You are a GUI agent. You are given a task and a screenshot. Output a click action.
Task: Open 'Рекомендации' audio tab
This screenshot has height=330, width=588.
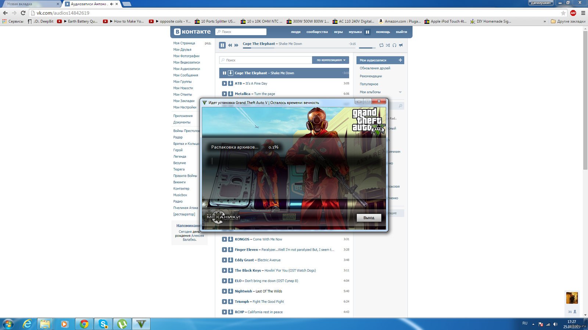pos(371,76)
